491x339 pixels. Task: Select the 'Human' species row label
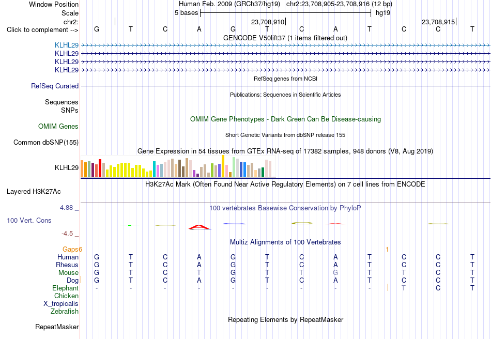coord(68,257)
